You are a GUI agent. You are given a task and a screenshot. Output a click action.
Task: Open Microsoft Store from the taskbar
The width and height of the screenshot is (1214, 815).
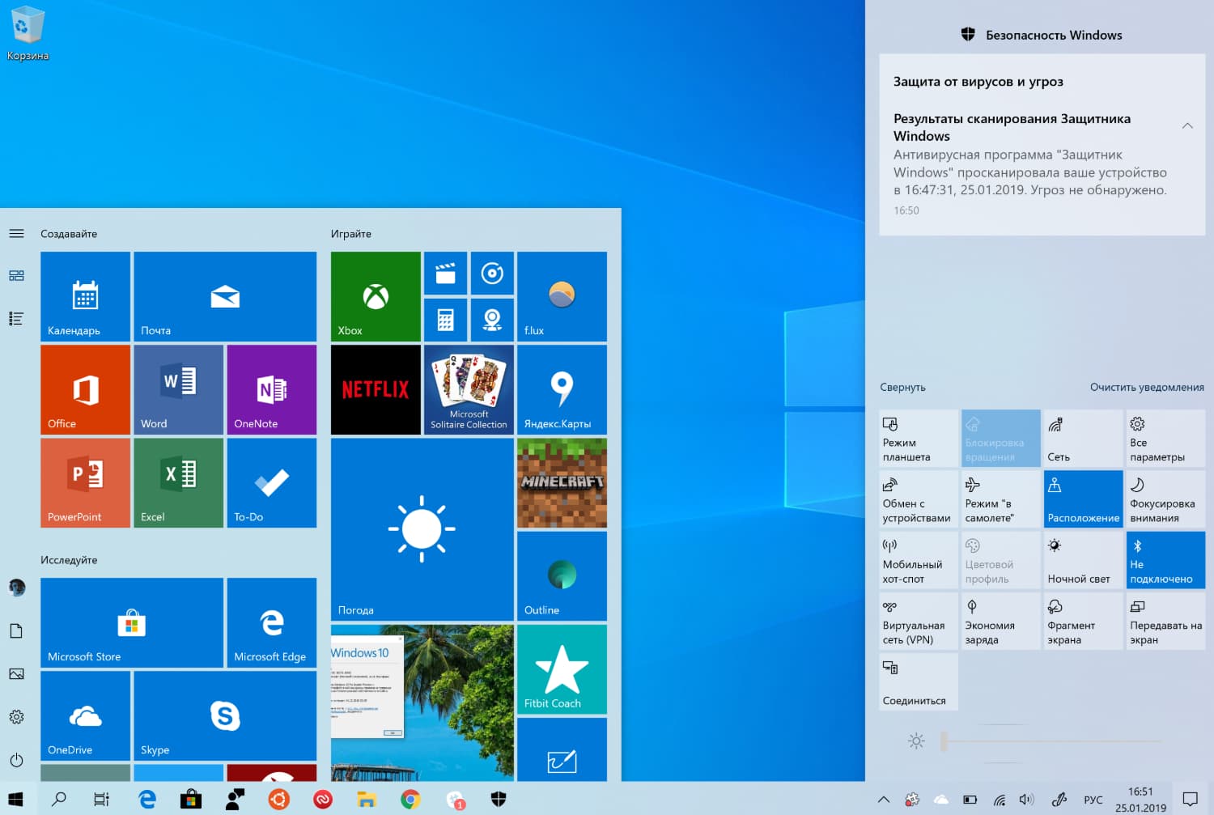(x=191, y=800)
